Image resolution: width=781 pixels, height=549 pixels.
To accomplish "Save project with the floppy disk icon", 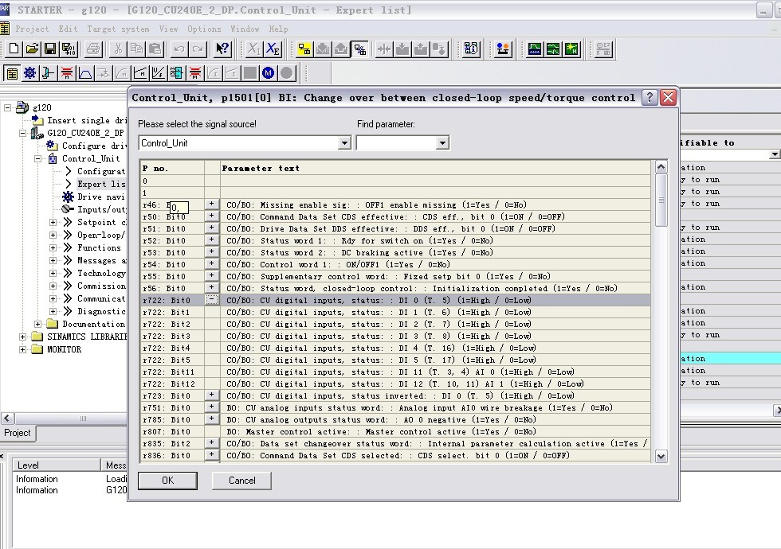I will (x=49, y=49).
